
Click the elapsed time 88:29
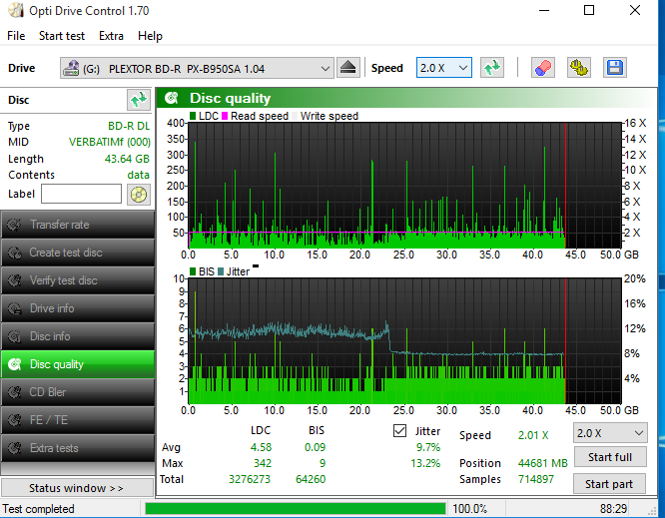click(613, 509)
